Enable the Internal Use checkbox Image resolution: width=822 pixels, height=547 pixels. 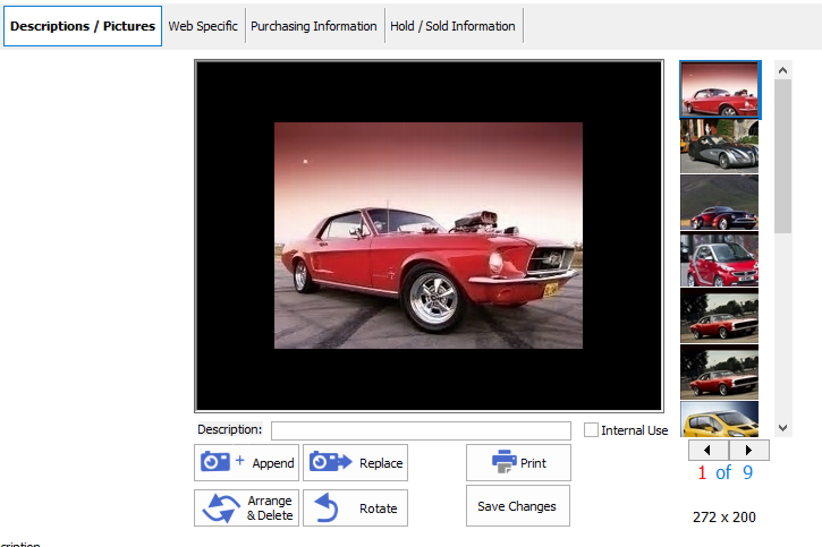point(591,430)
